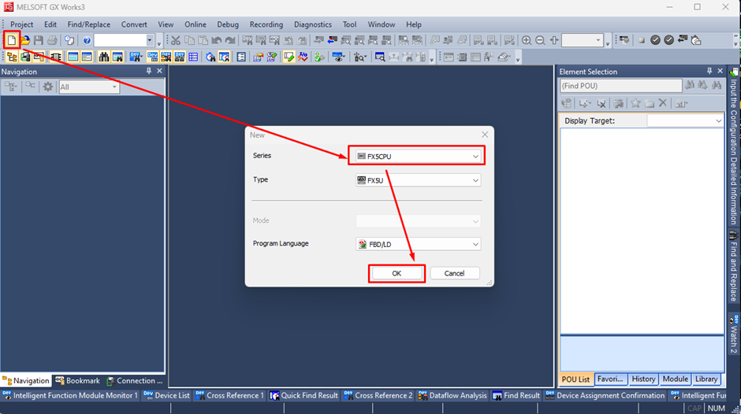The height and width of the screenshot is (414, 741).
Task: Select the POU List tab
Action: click(575, 379)
